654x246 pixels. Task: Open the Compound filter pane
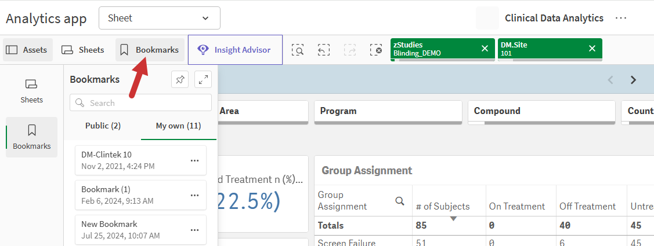pyautogui.click(x=541, y=112)
